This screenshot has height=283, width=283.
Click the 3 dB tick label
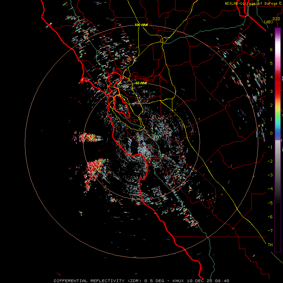pos(271,91)
